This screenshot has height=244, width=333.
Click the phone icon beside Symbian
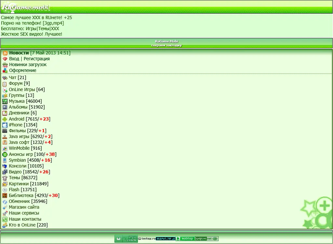click(5, 160)
